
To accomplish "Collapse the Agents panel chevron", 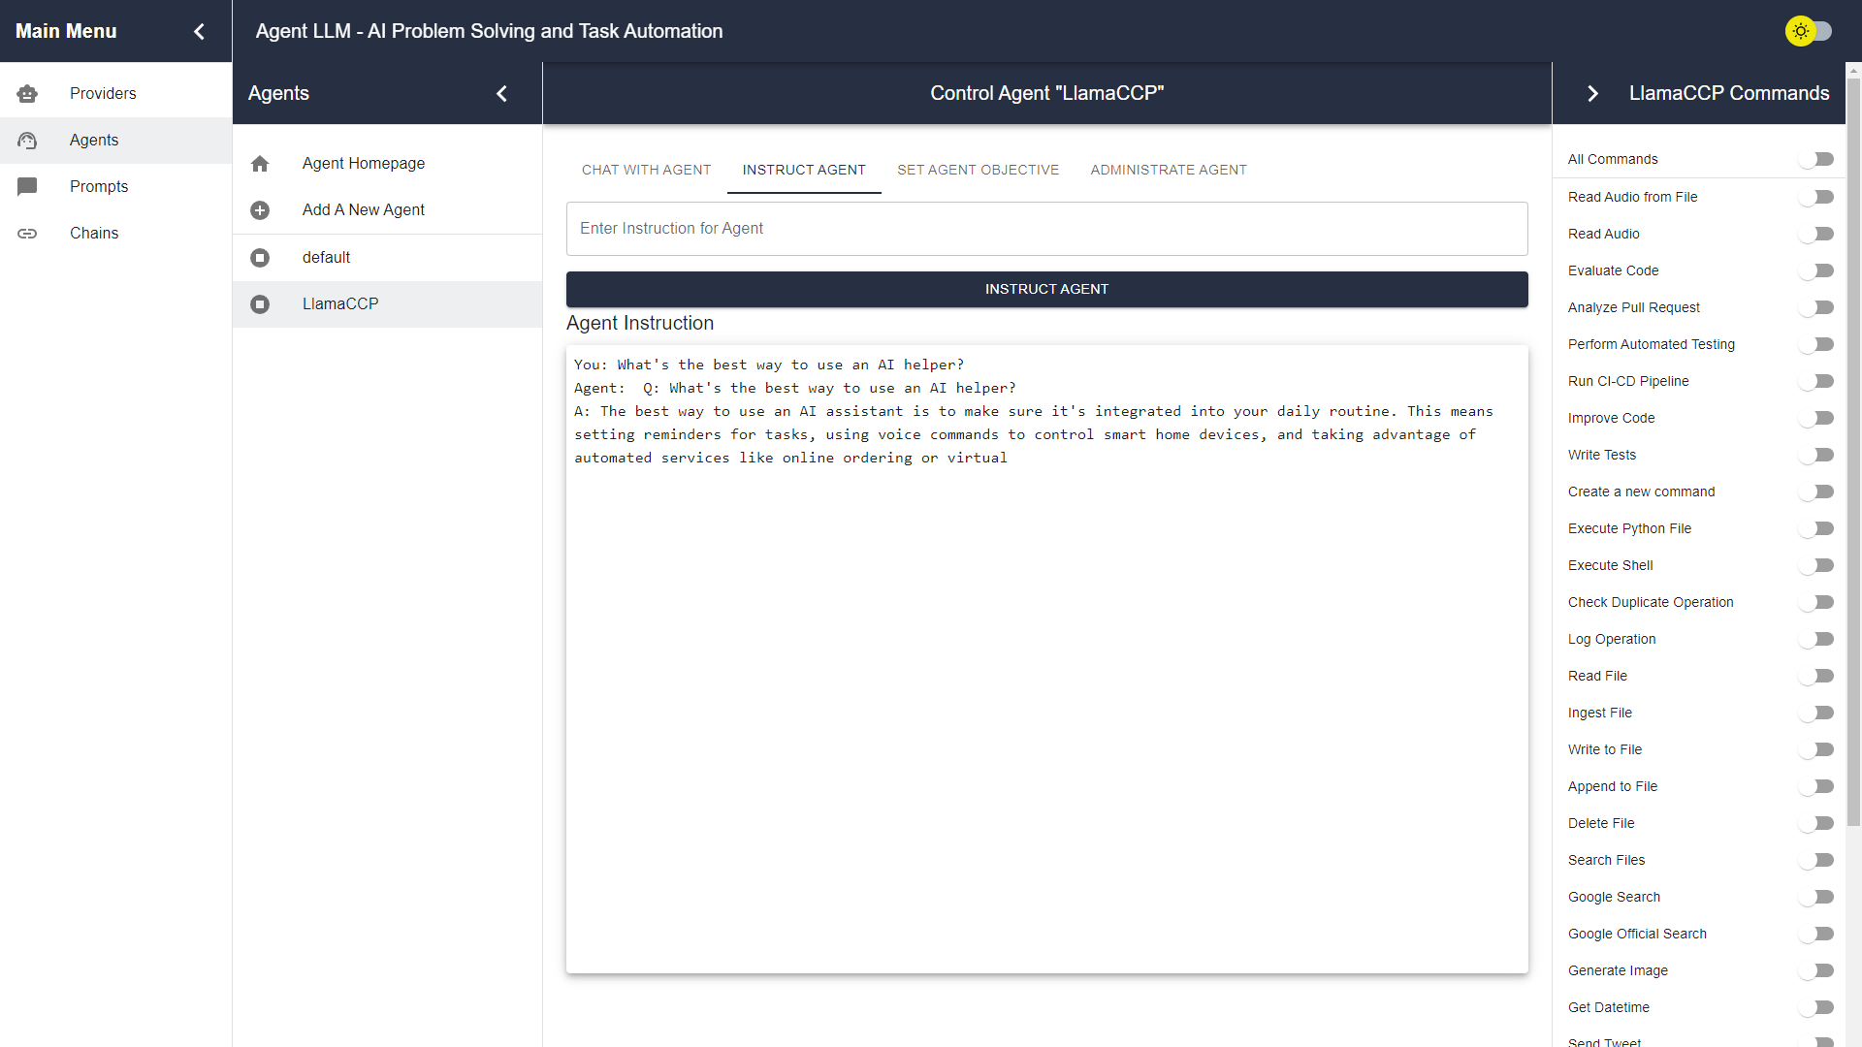I will tap(501, 93).
